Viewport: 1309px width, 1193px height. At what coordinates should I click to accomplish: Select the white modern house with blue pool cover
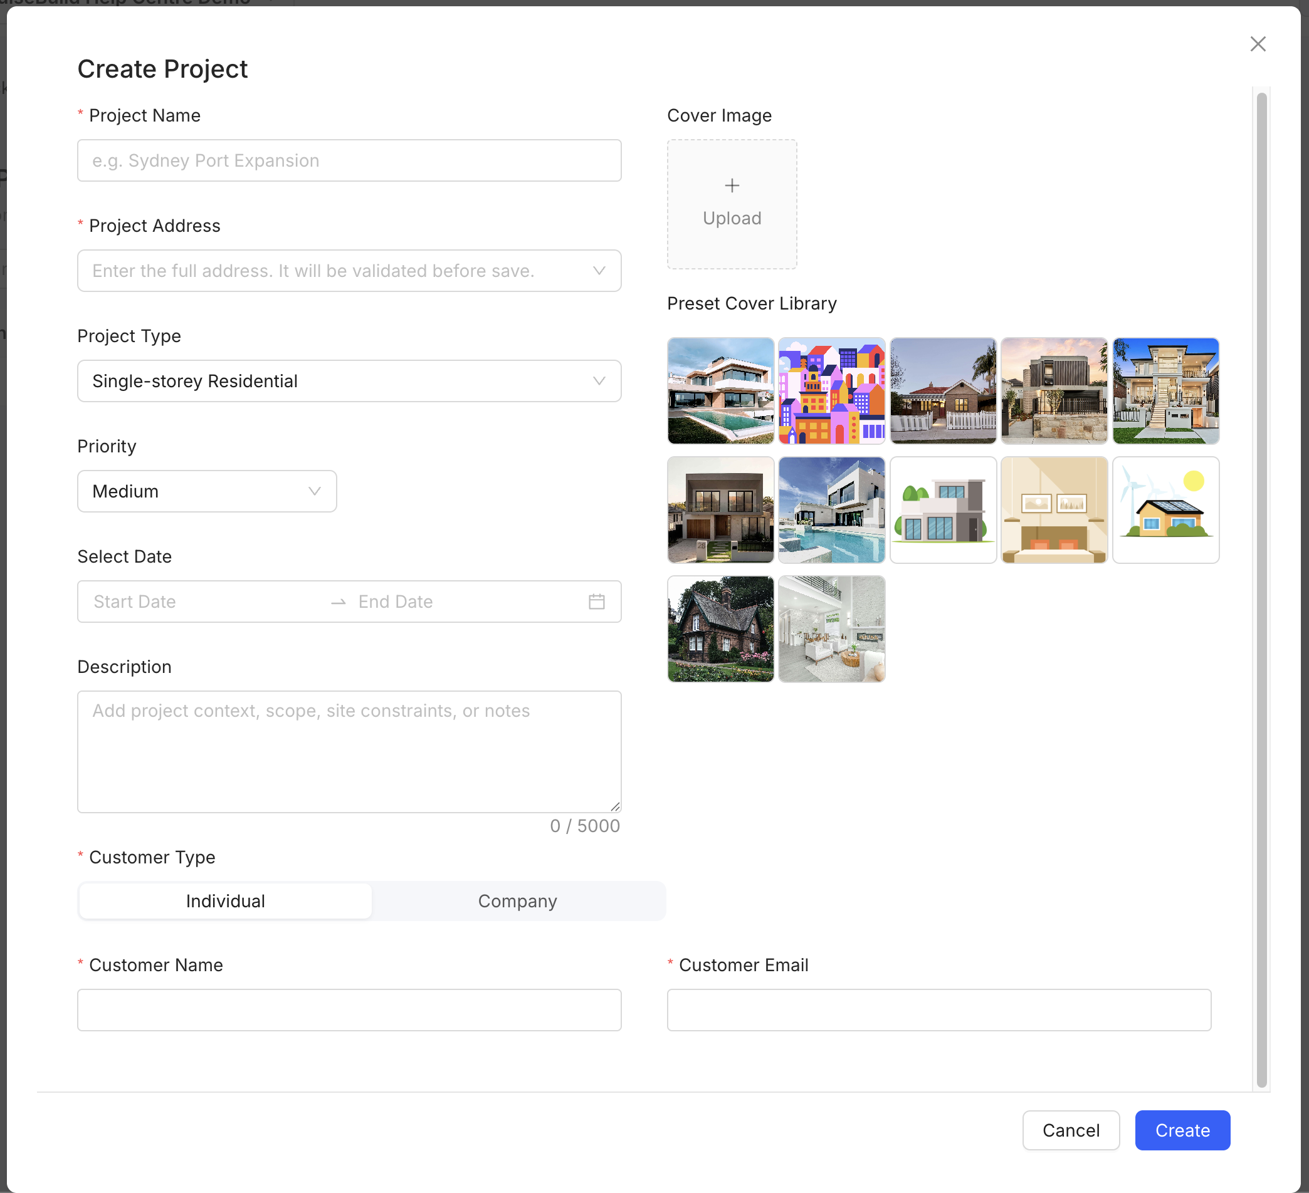(x=832, y=510)
